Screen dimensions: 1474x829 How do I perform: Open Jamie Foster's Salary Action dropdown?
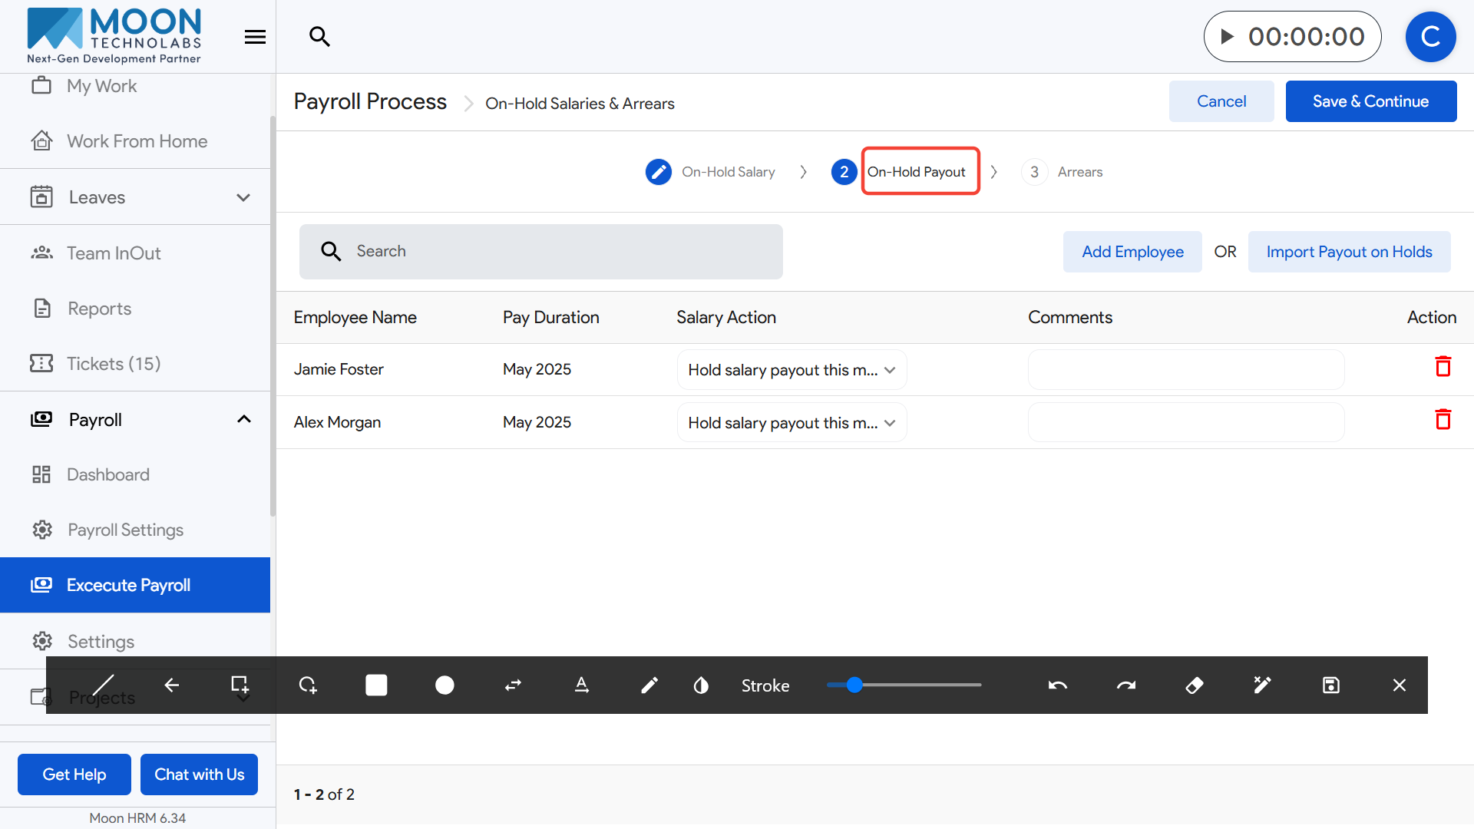[792, 370]
